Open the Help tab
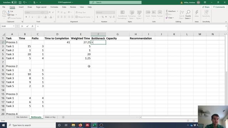The width and height of the screenshot is (228, 128). click(x=89, y=7)
